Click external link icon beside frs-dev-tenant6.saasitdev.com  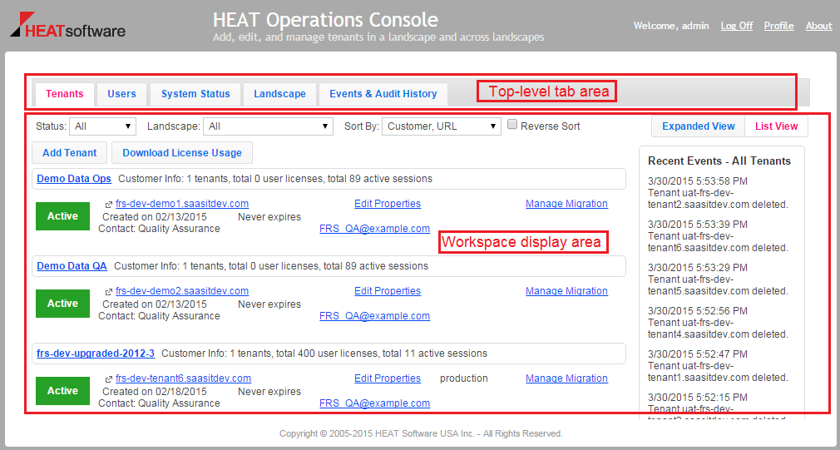pos(109,378)
